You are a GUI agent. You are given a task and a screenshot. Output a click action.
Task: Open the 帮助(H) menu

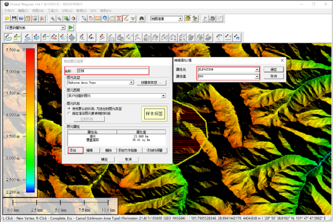[x=106, y=10]
